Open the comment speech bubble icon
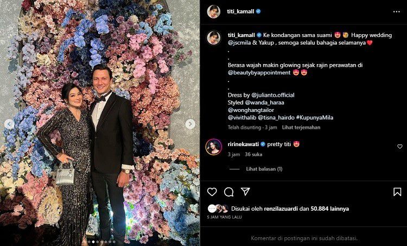 (229, 192)
